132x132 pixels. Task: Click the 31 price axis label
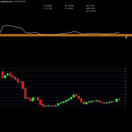click(x=125, y=91)
